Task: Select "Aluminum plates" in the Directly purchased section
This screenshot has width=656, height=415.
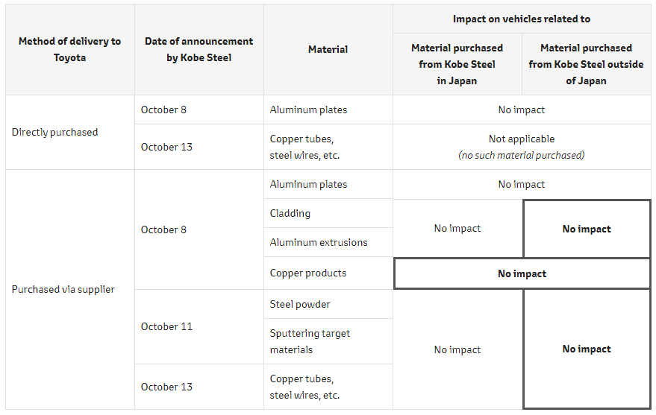Action: [x=308, y=110]
